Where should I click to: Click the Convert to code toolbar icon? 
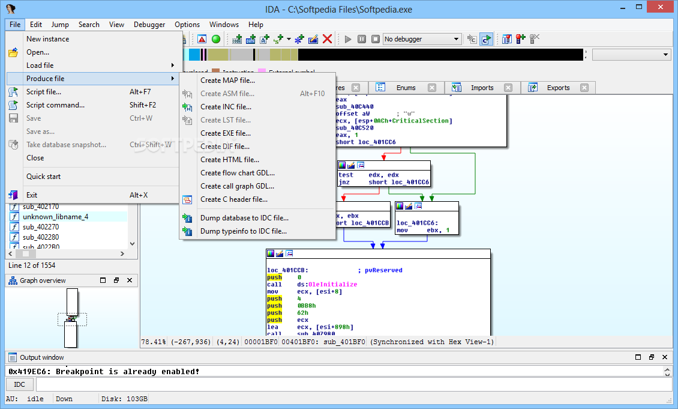[x=237, y=39]
